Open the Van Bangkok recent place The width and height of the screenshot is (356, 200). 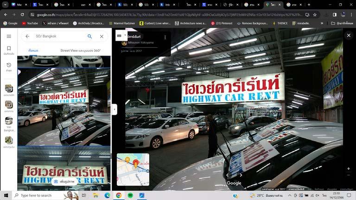(9, 124)
